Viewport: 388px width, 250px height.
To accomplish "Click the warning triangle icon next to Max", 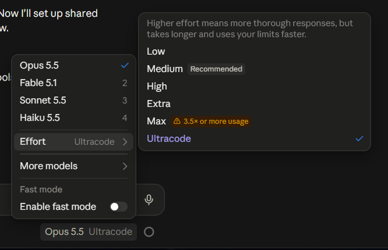I will click(177, 121).
